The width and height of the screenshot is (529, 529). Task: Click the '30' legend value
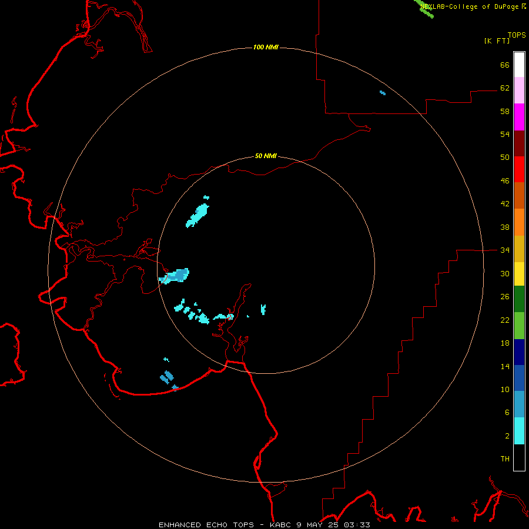tap(505, 273)
